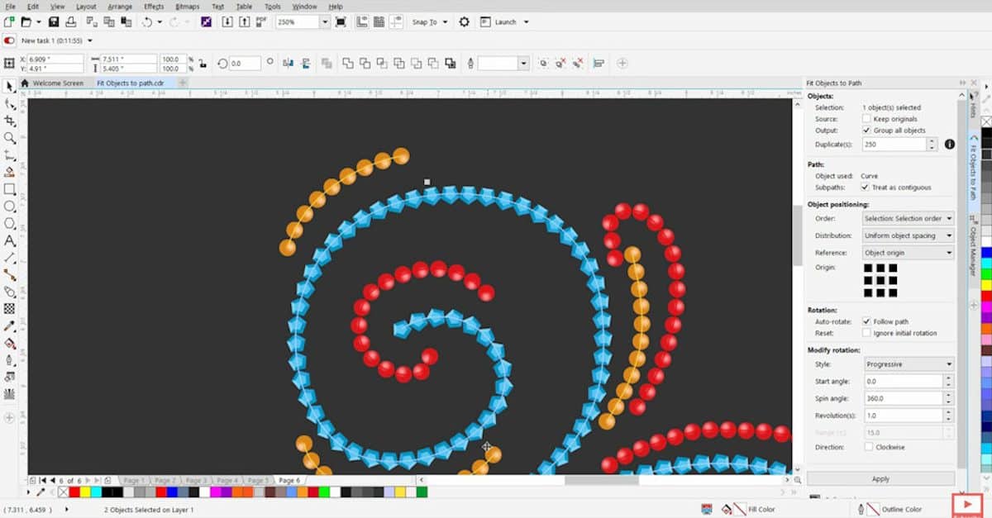
Task: Open the Snap To button
Action: (x=429, y=22)
